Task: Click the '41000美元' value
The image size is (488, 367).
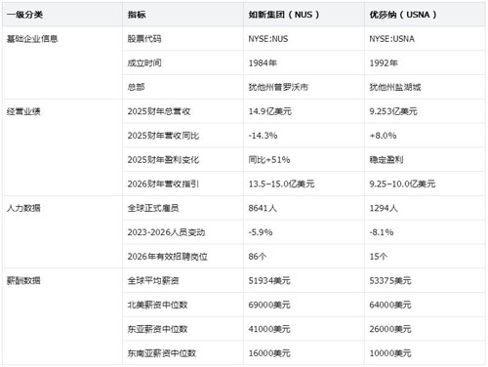Action: coord(269,329)
